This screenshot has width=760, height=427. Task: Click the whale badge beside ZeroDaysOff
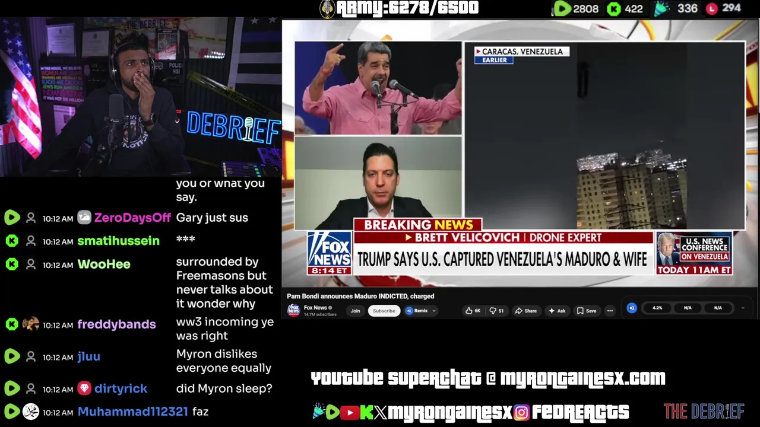(84, 218)
